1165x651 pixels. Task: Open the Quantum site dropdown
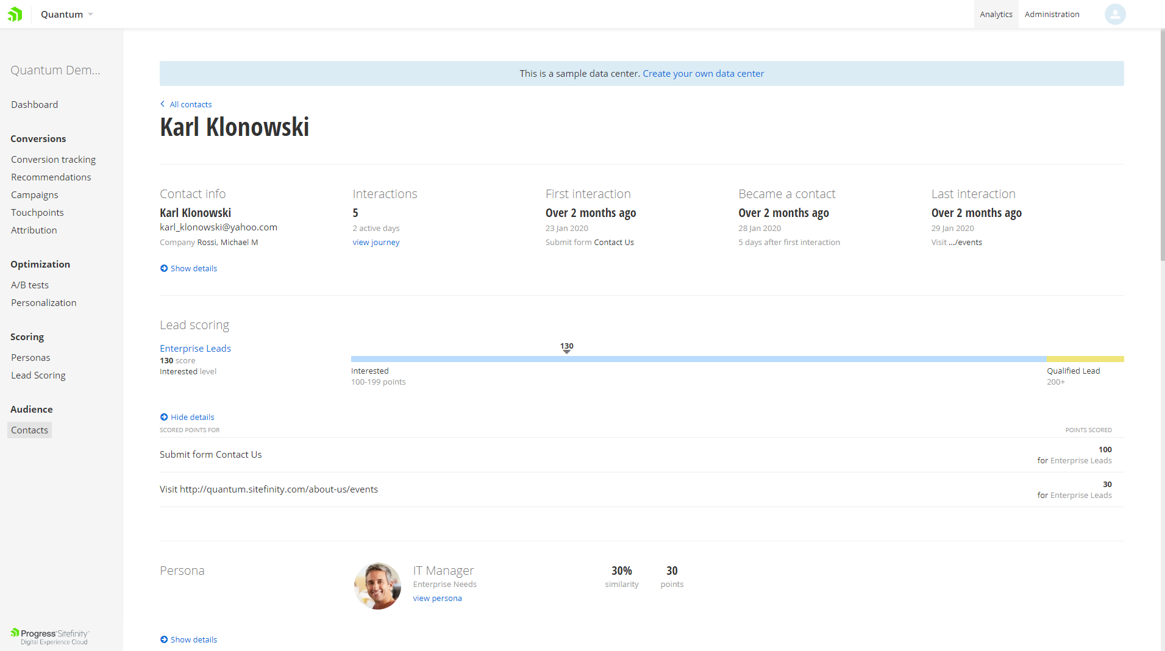[x=67, y=15]
